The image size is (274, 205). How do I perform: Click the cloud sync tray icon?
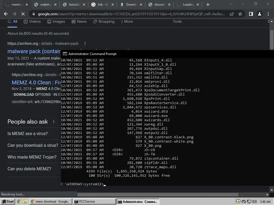coord(243,202)
